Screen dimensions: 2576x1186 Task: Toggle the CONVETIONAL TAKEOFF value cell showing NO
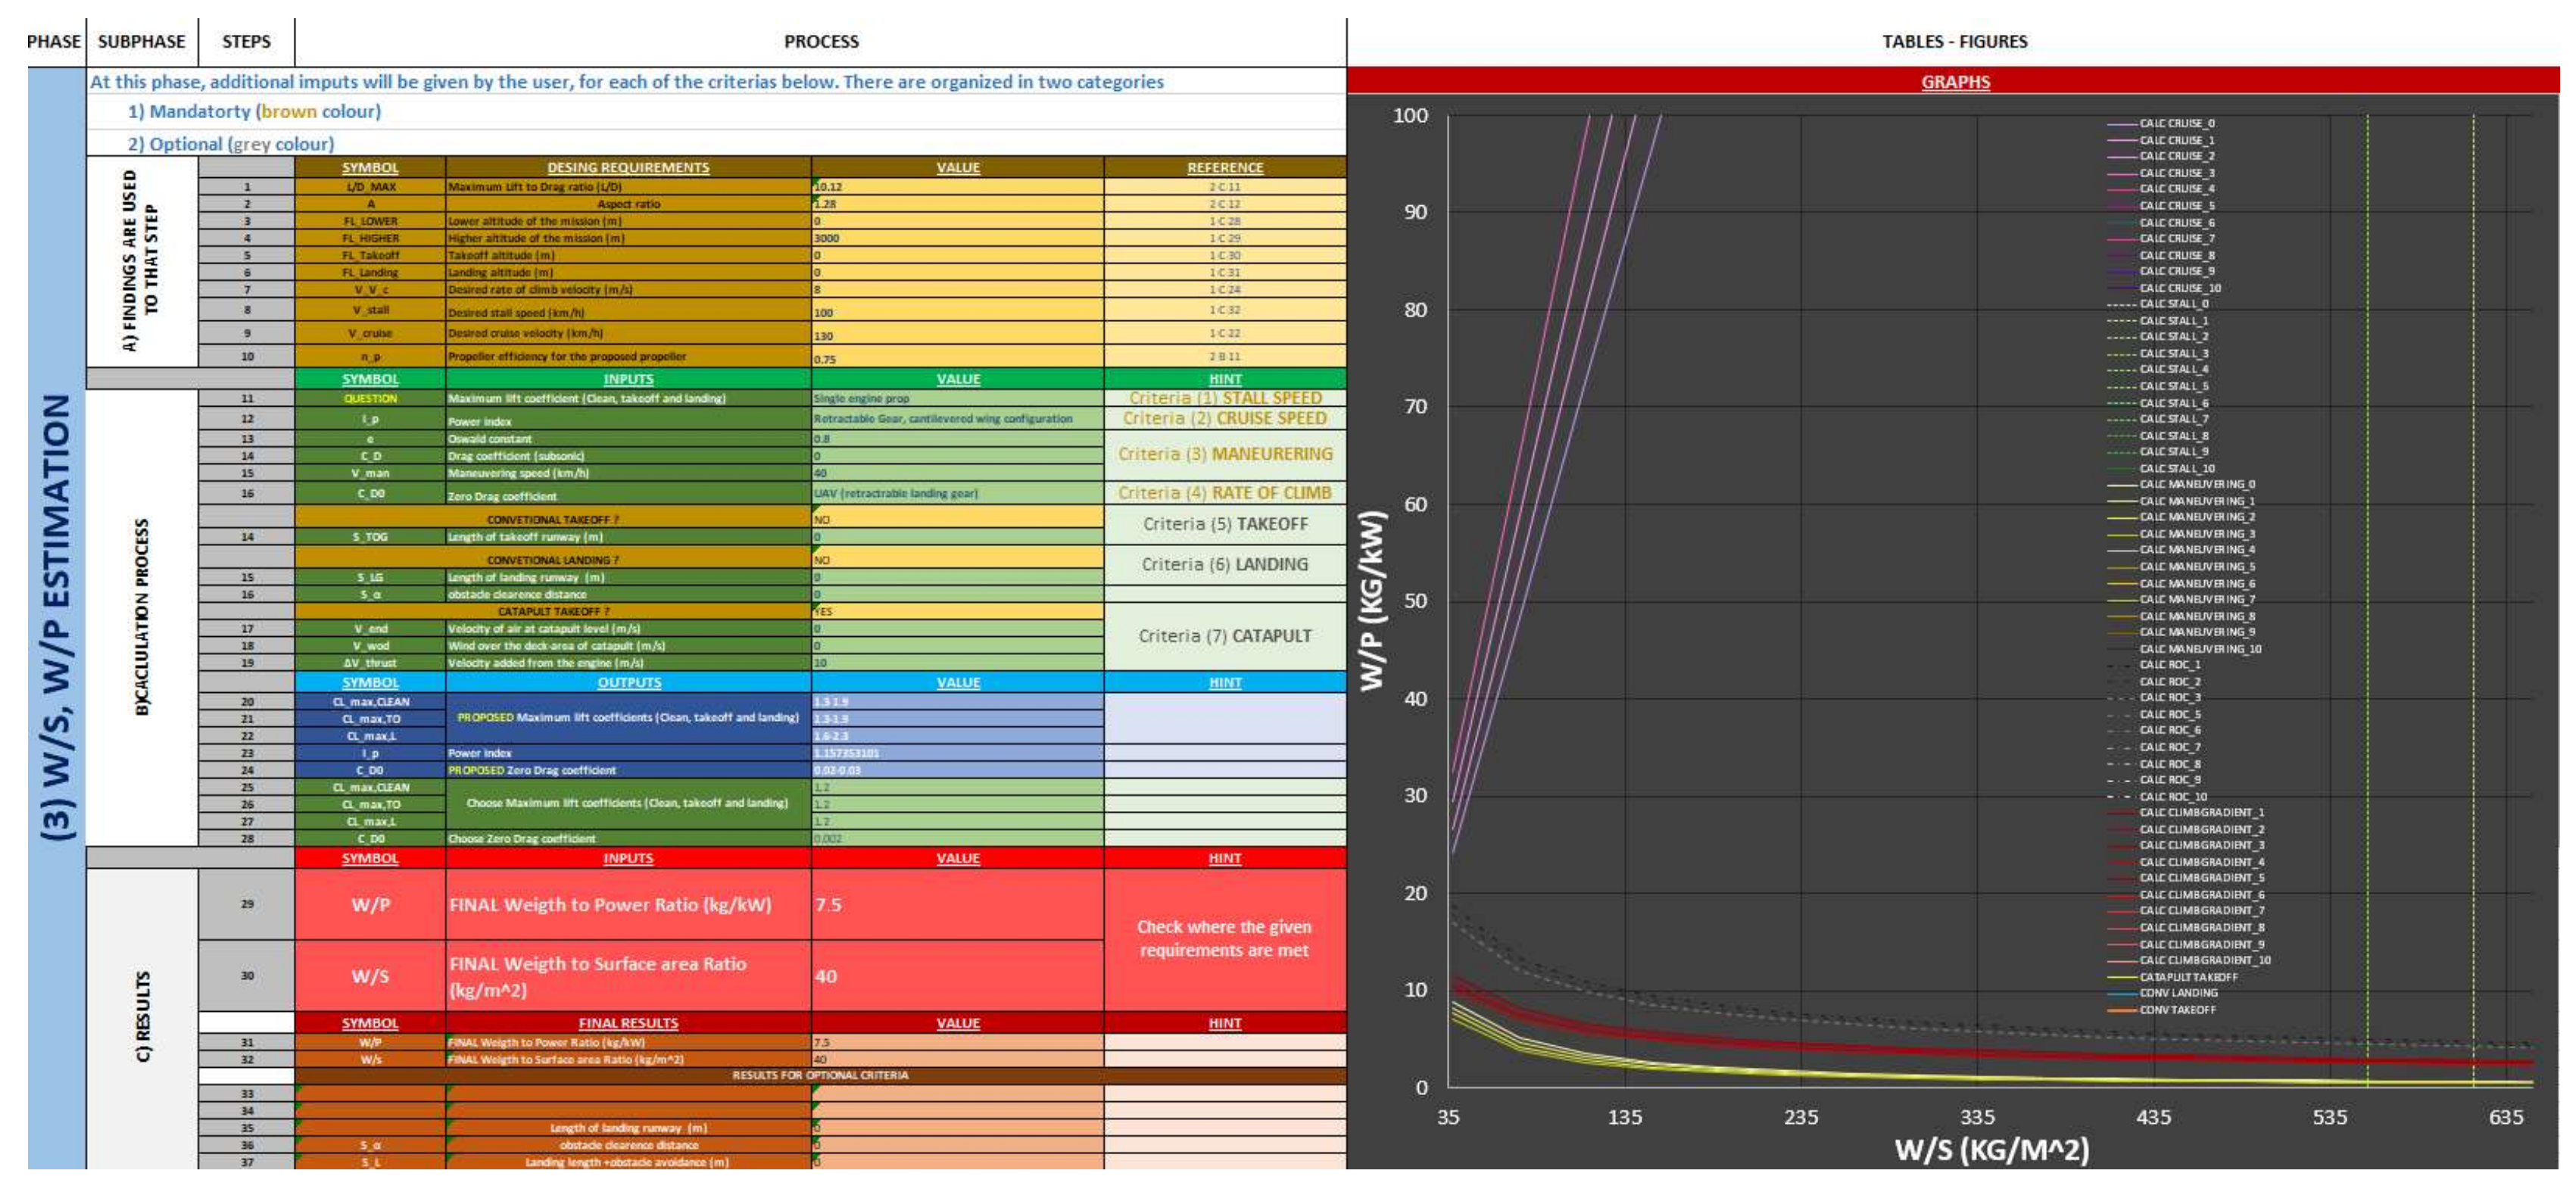(956, 519)
